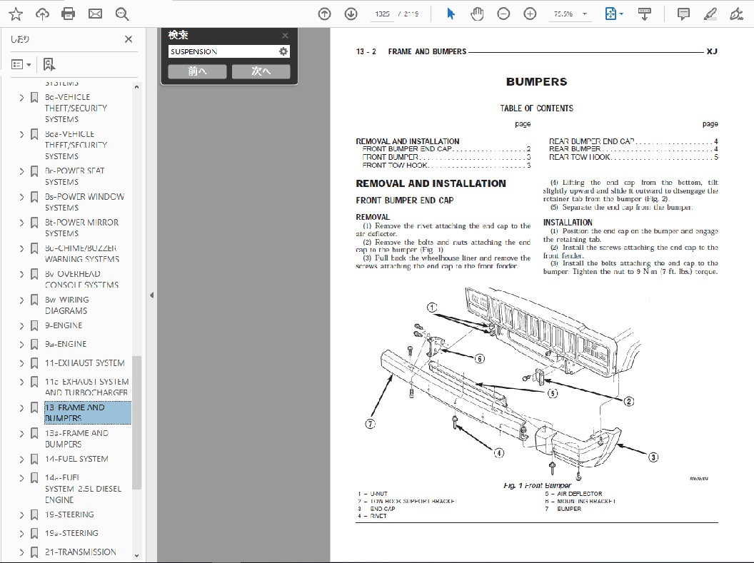Image resolution: width=754 pixels, height=563 pixels.
Task: Open 11-Exhaust System bookmark
Action: point(85,362)
